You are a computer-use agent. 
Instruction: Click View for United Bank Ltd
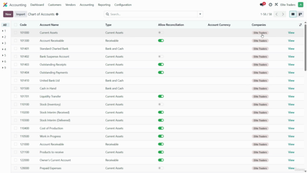tap(291, 81)
